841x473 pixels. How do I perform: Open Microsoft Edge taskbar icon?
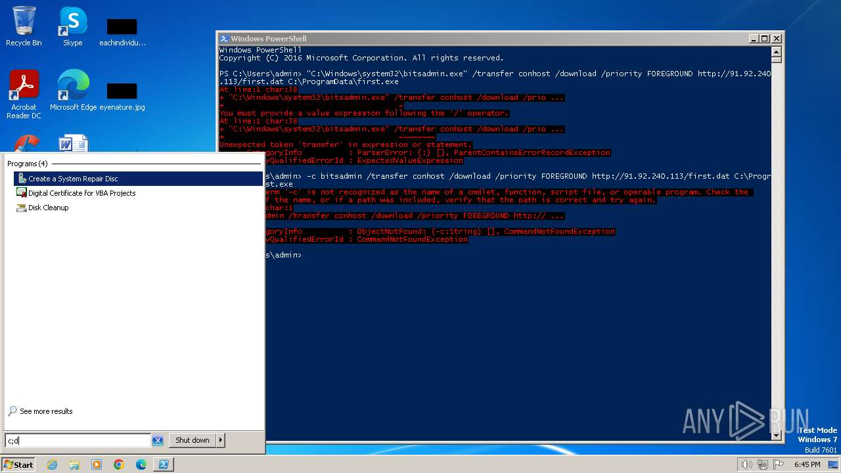pos(141,464)
